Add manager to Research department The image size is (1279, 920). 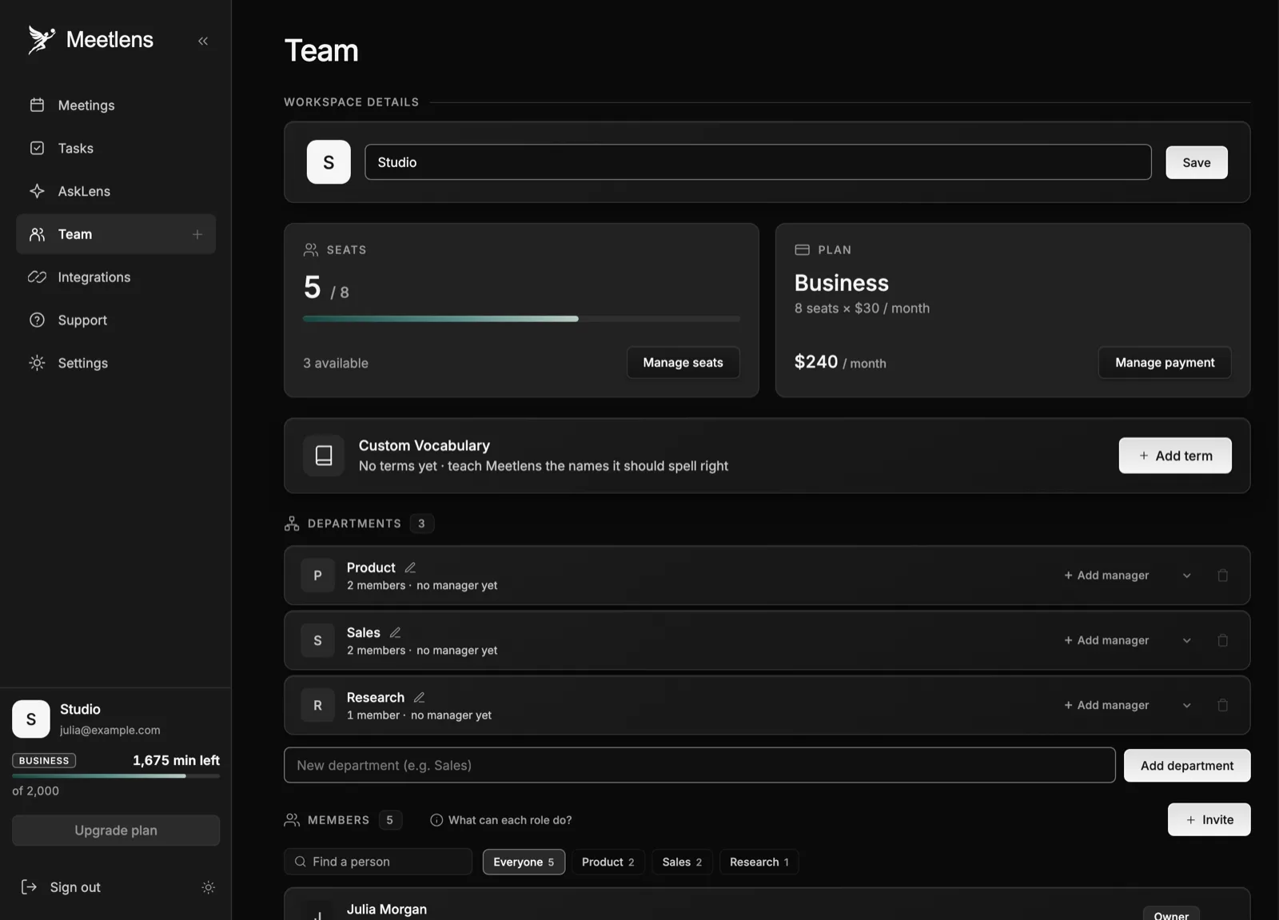coord(1106,705)
